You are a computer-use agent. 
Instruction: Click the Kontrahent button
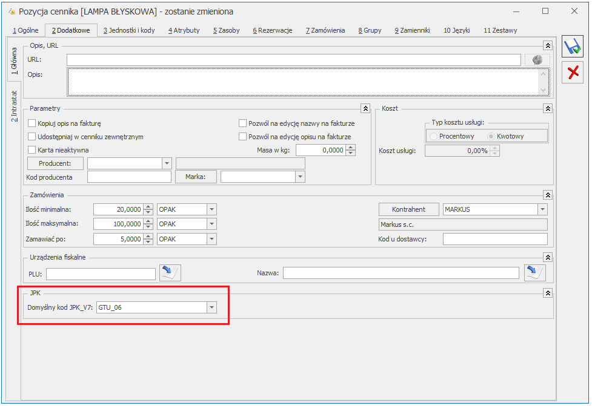pos(408,209)
